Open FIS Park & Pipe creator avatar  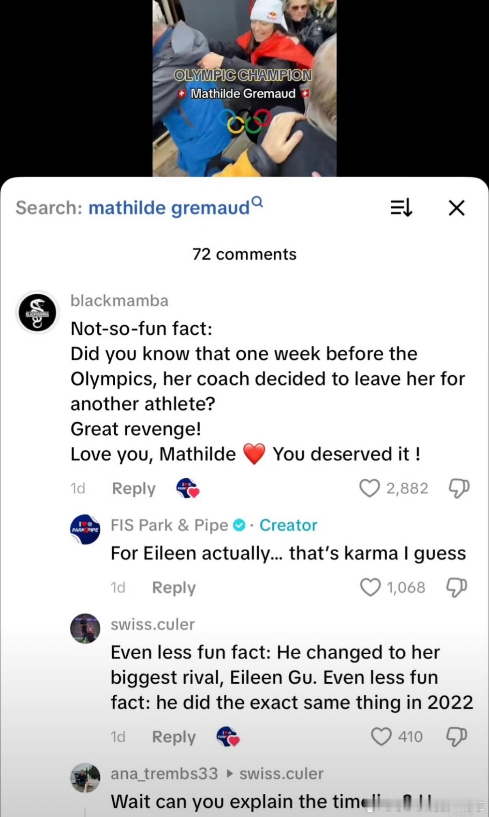click(85, 529)
